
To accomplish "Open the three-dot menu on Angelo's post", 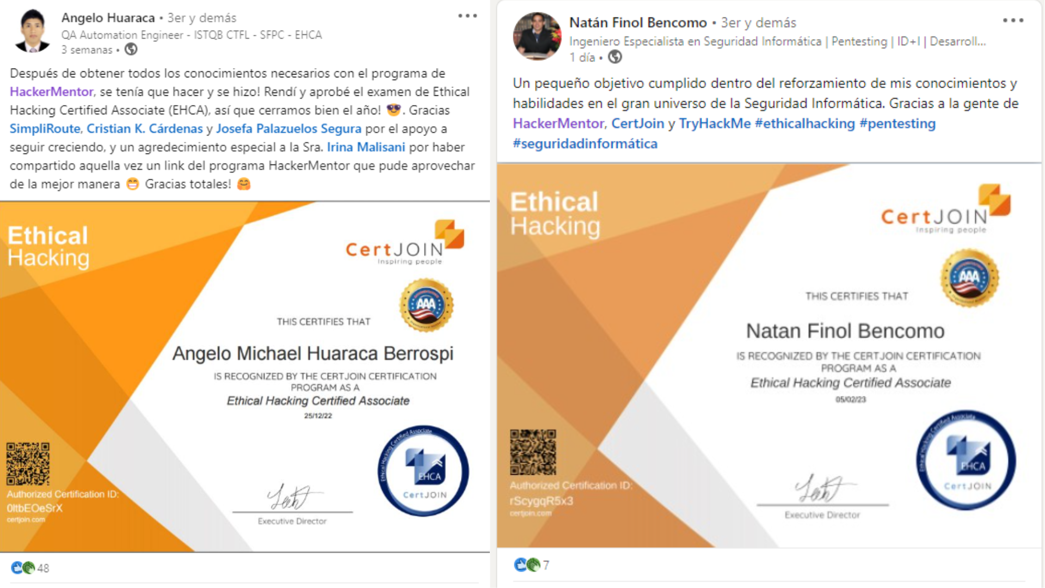I will coord(468,16).
